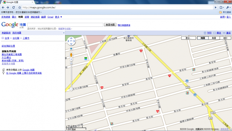Click the Google 地圖 mobile phone link
232x131 pixels.
click(28, 70)
